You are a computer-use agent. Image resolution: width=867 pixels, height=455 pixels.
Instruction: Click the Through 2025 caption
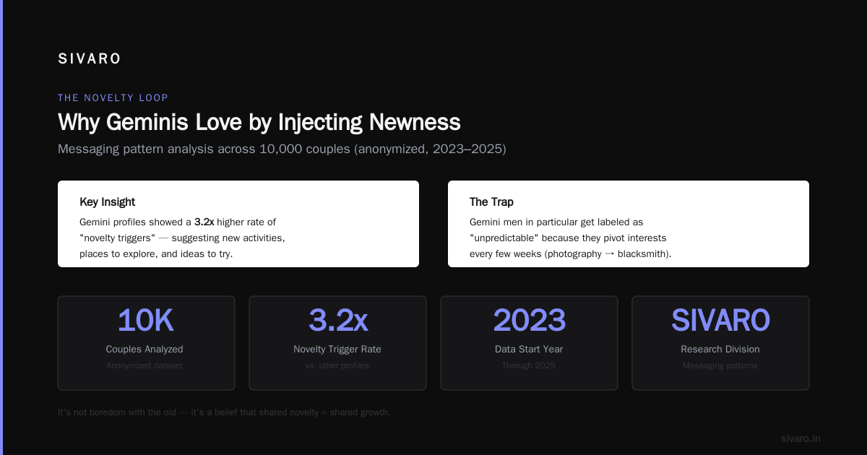coord(529,365)
